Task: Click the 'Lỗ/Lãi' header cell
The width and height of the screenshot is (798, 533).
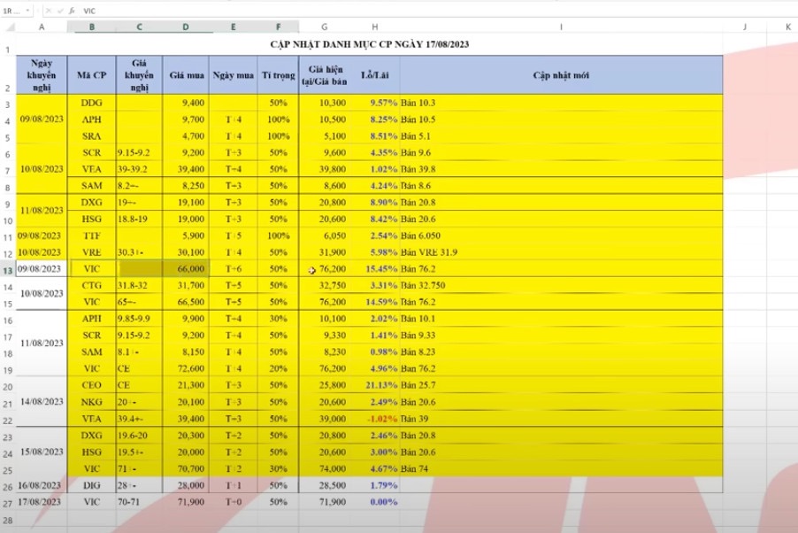Action: point(374,75)
